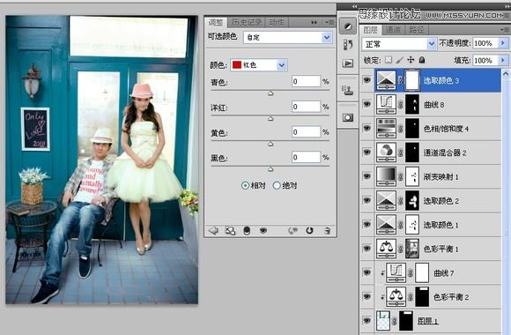
Task: Click the 洋红 slider handle
Action: pos(270,119)
